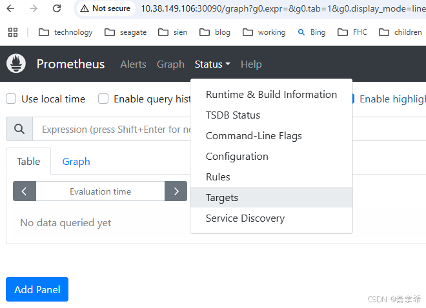The image size is (426, 308).
Task: Click the search magnifier beside expression field
Action: pos(19,129)
